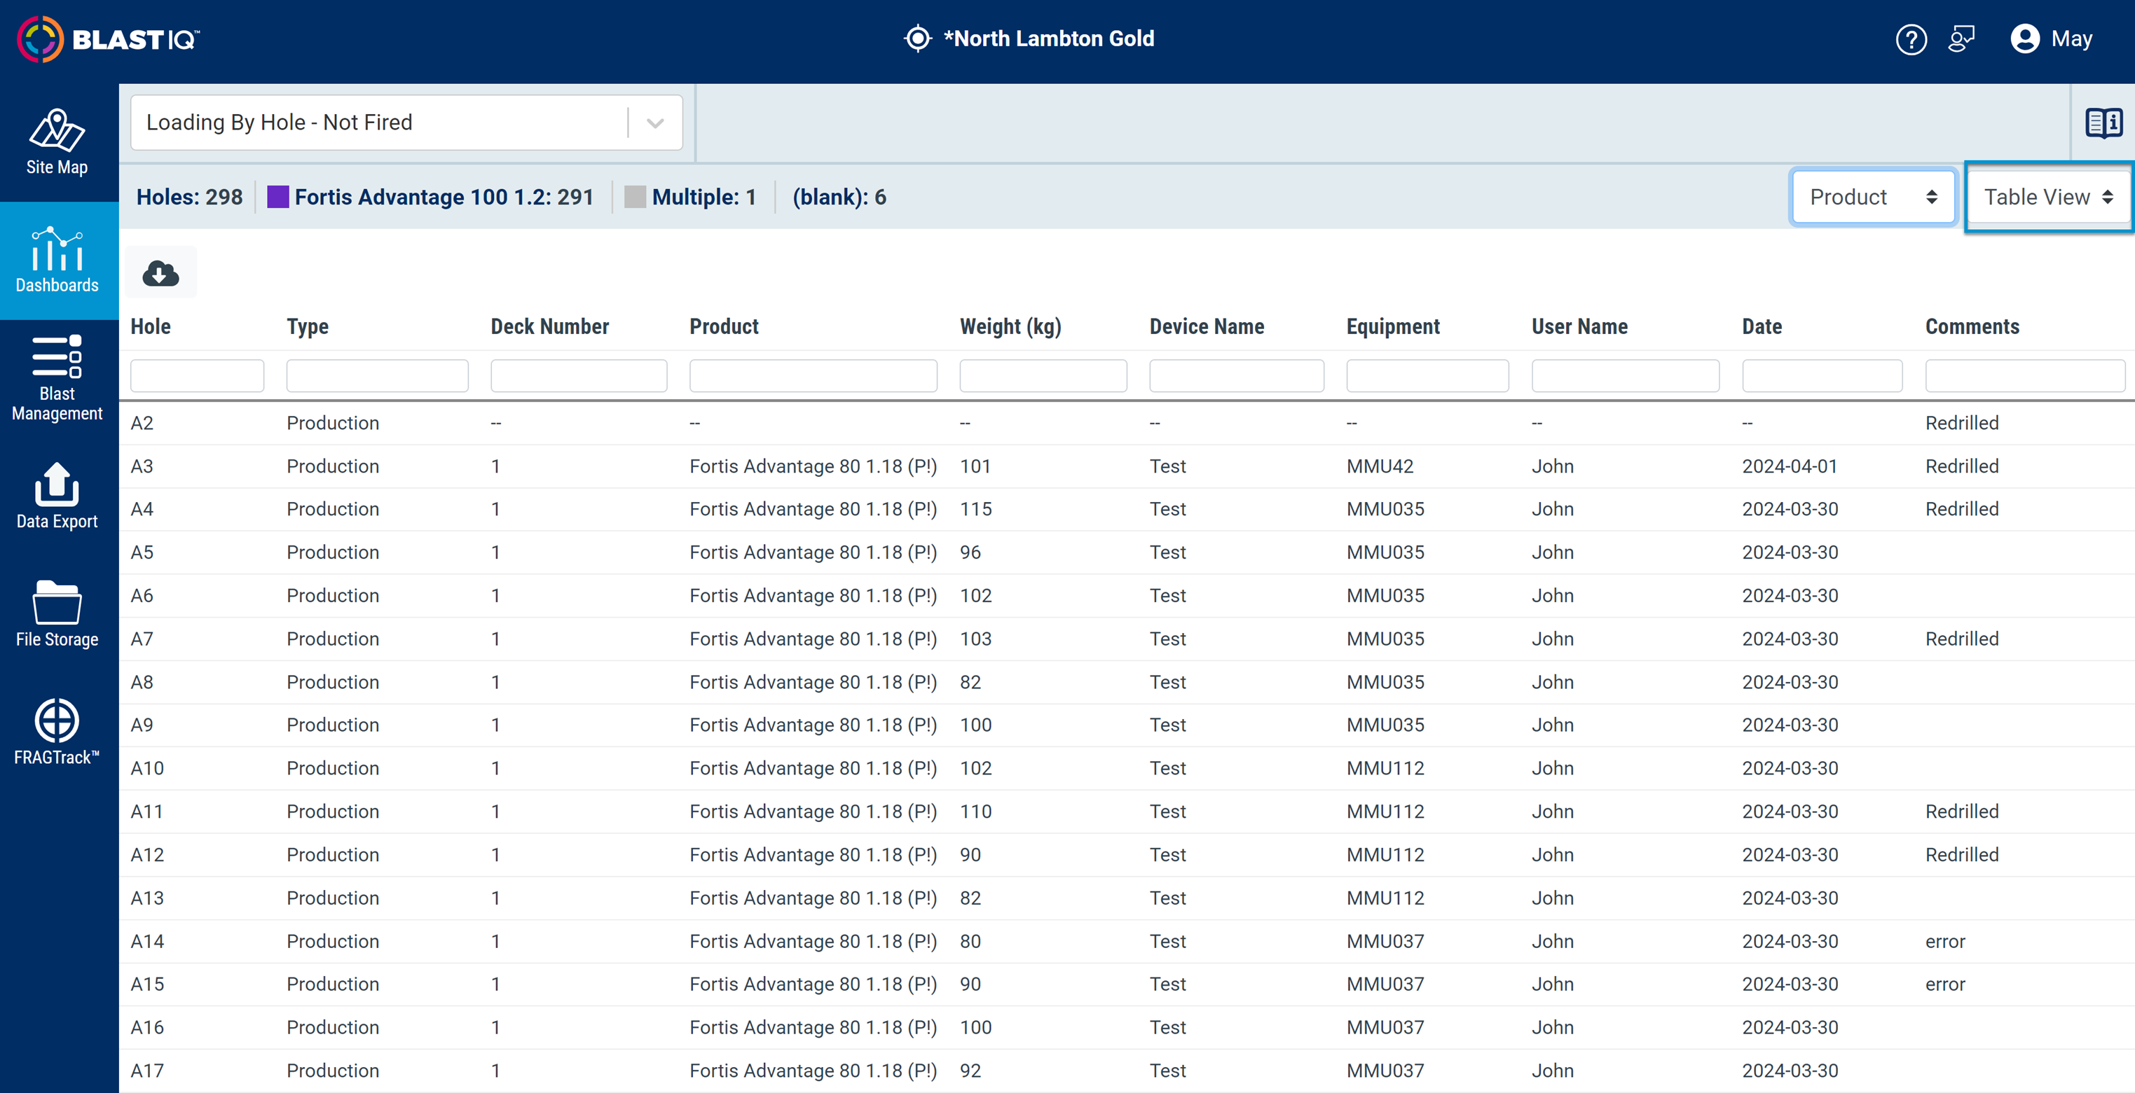Focus the Device Name filter field
2135x1093 pixels.
(1237, 375)
